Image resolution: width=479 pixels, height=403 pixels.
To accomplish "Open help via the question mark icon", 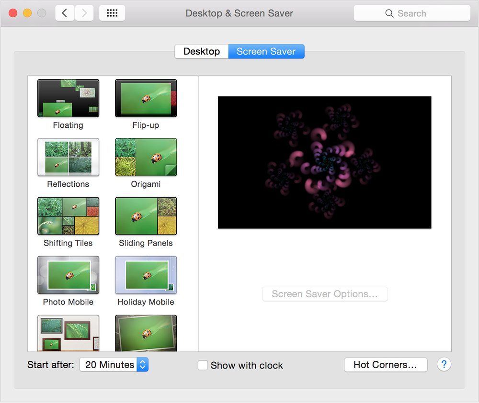I will pyautogui.click(x=444, y=364).
